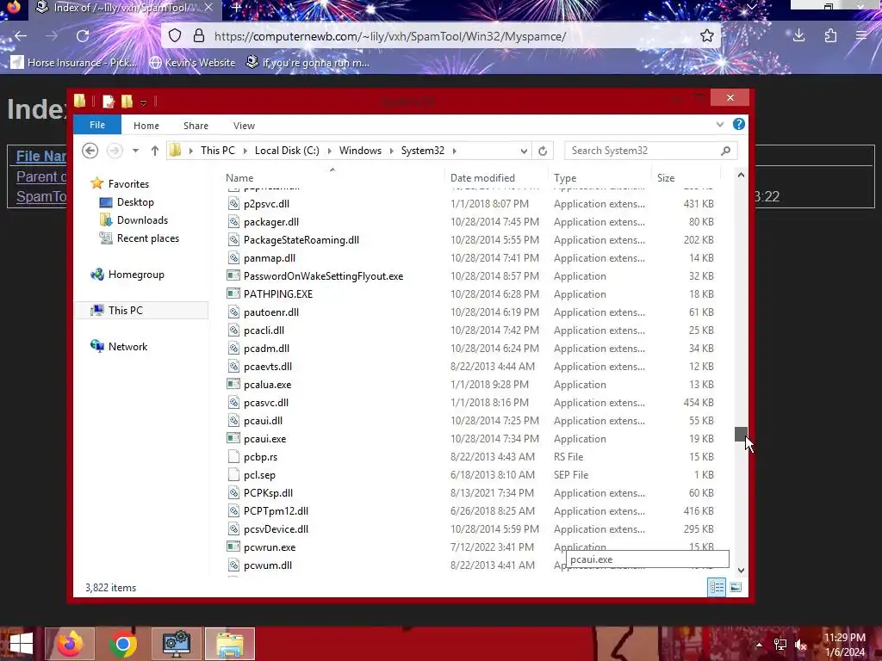Image resolution: width=882 pixels, height=661 pixels.
Task: View site security padlock info
Action: [199, 36]
